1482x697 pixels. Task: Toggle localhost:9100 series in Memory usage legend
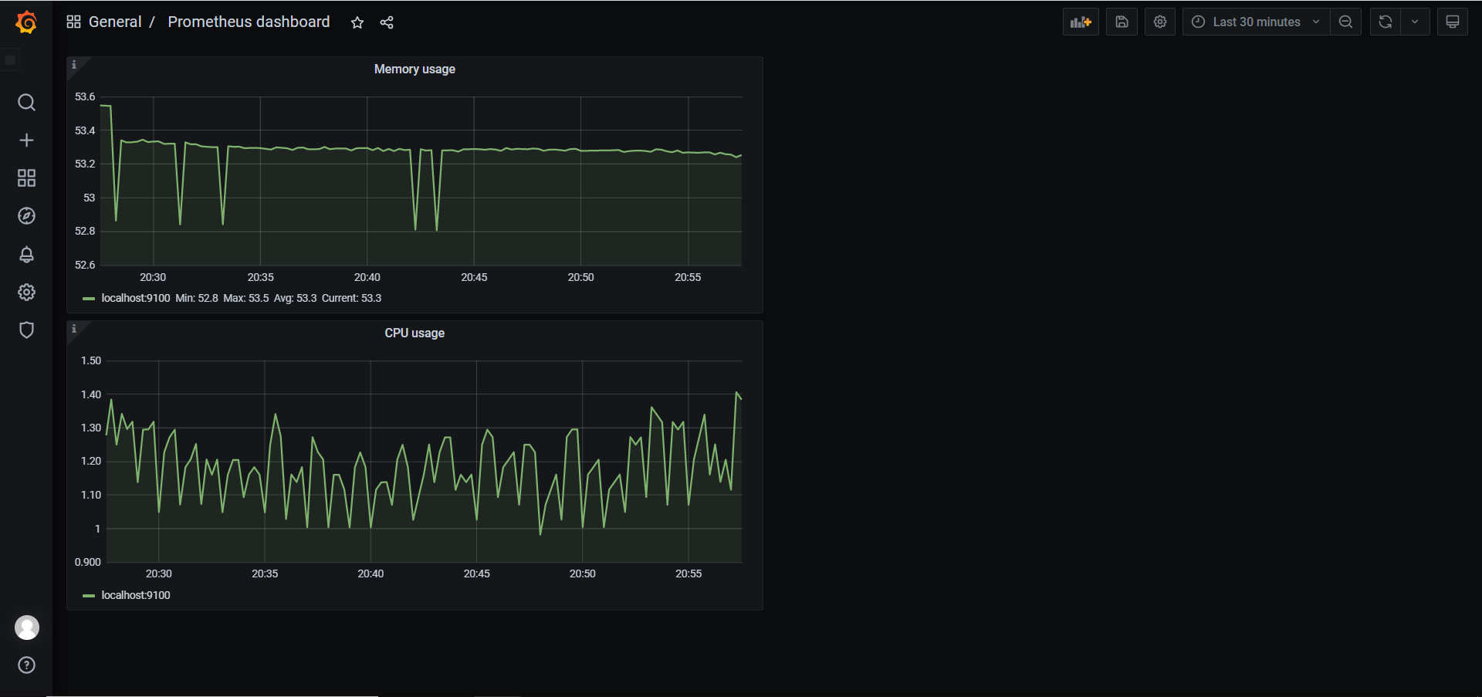(136, 298)
